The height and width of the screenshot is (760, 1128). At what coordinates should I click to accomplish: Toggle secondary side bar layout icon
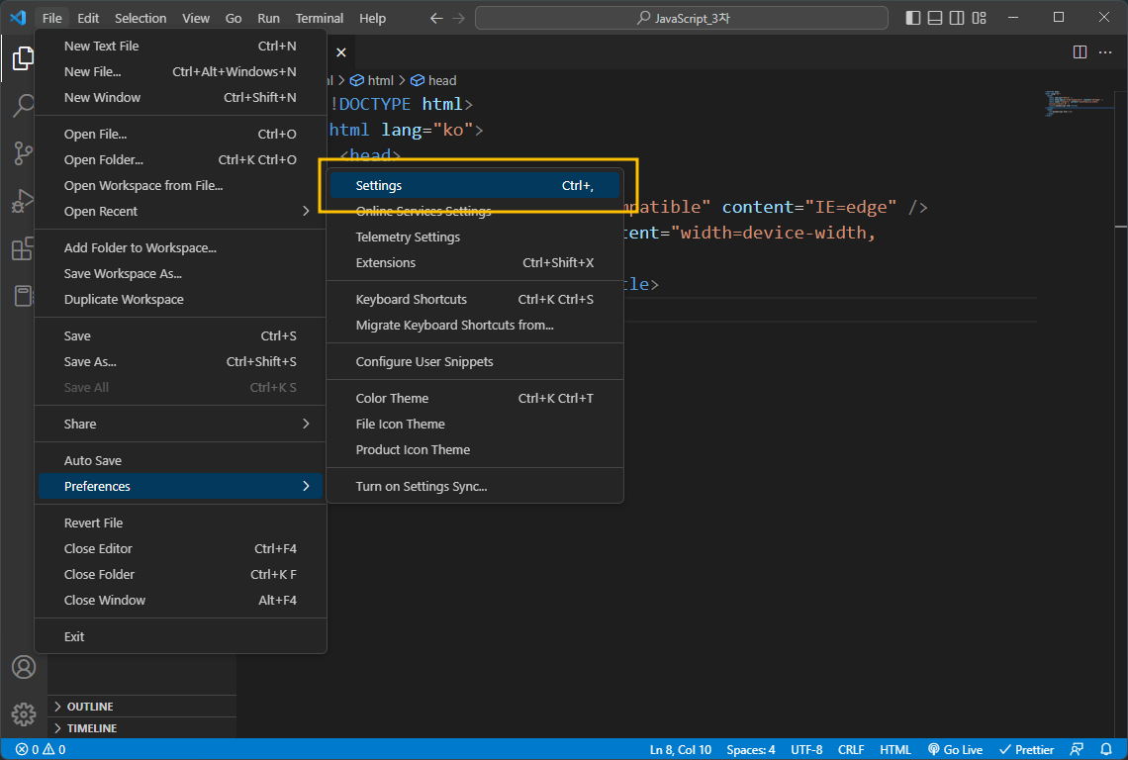tap(957, 18)
